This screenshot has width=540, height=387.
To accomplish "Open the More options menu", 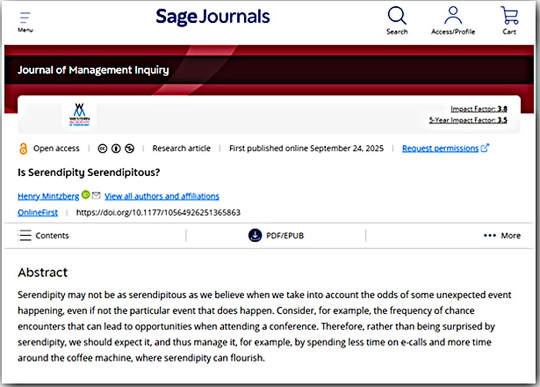I will 502,236.
